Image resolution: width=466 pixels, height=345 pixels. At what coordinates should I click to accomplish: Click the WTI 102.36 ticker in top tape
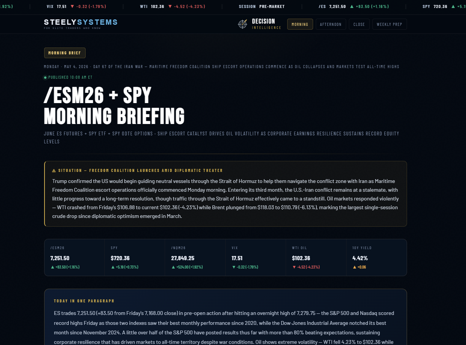173,6
